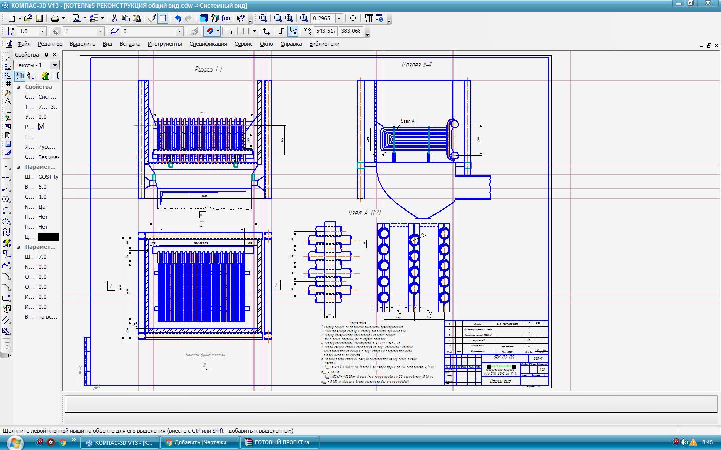Toggle categorized property view icon
The image size is (721, 450).
click(x=20, y=76)
